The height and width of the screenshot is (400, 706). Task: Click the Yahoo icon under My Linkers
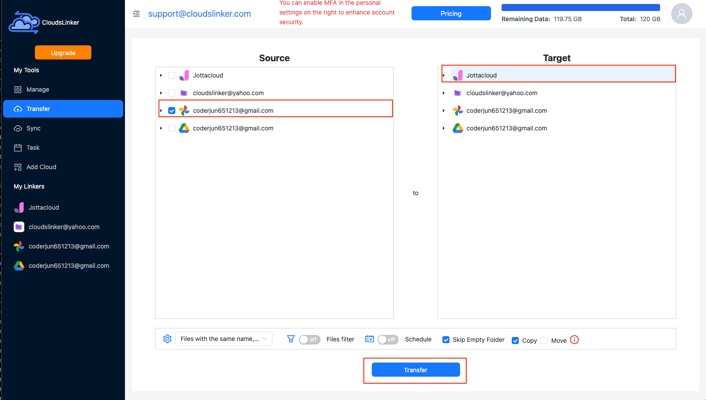[19, 227]
